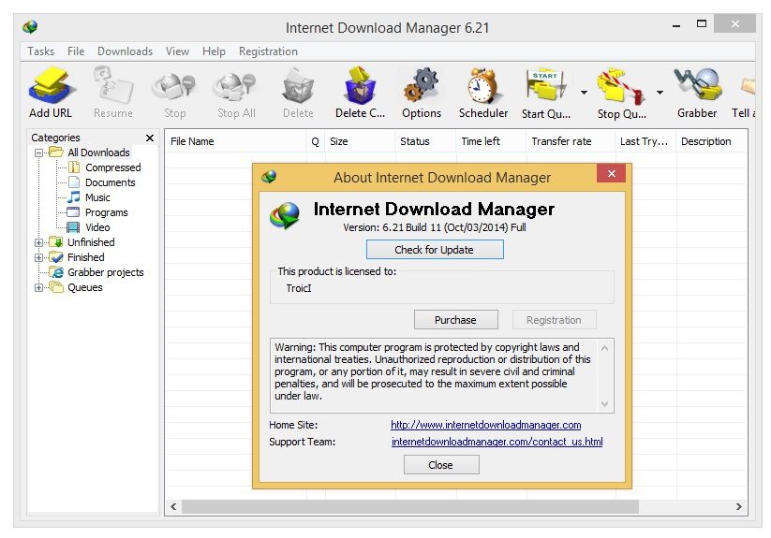771x538 pixels.
Task: Select the Finished category
Action: click(x=85, y=257)
